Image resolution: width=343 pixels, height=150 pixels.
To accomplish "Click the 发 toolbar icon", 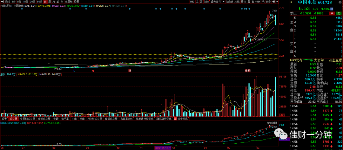I will point(197,2).
